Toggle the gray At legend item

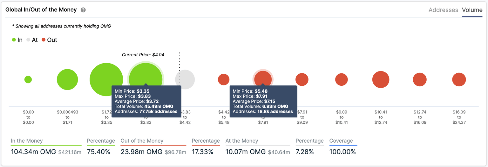(32, 40)
